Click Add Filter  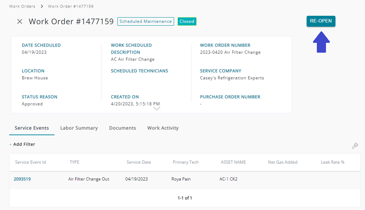point(22,144)
